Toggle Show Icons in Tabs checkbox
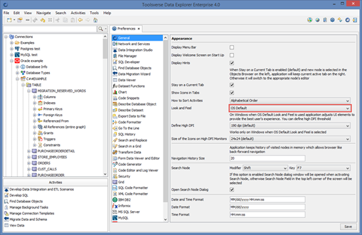This screenshot has height=235, width=362. click(232, 93)
